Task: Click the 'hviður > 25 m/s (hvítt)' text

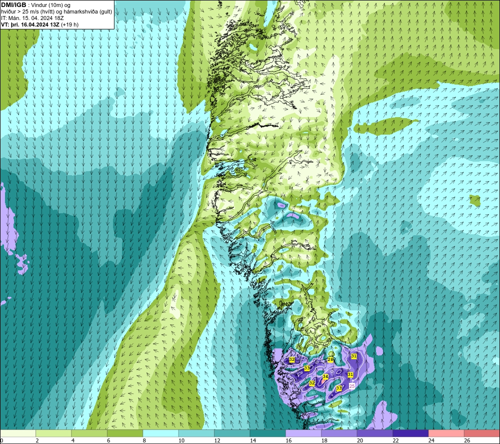Action: pyautogui.click(x=28, y=12)
